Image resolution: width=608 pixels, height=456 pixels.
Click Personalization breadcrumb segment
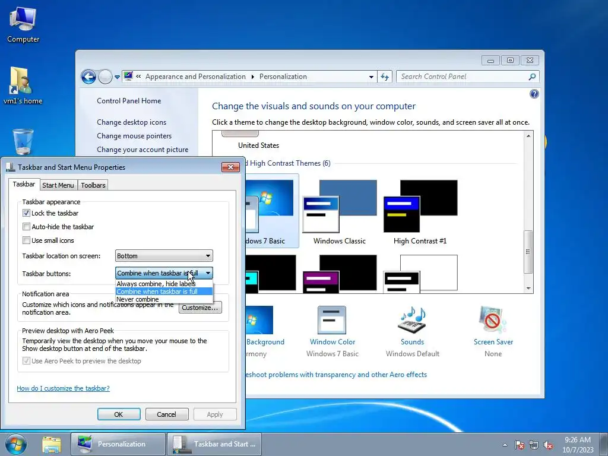coord(283,77)
